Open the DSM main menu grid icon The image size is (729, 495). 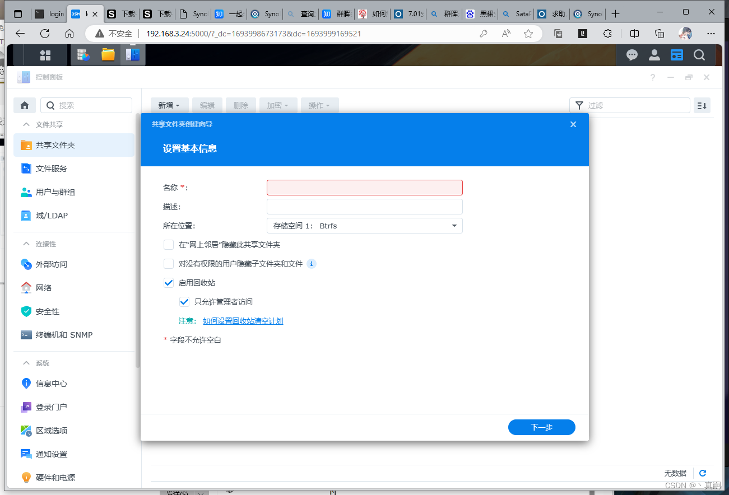tap(45, 55)
